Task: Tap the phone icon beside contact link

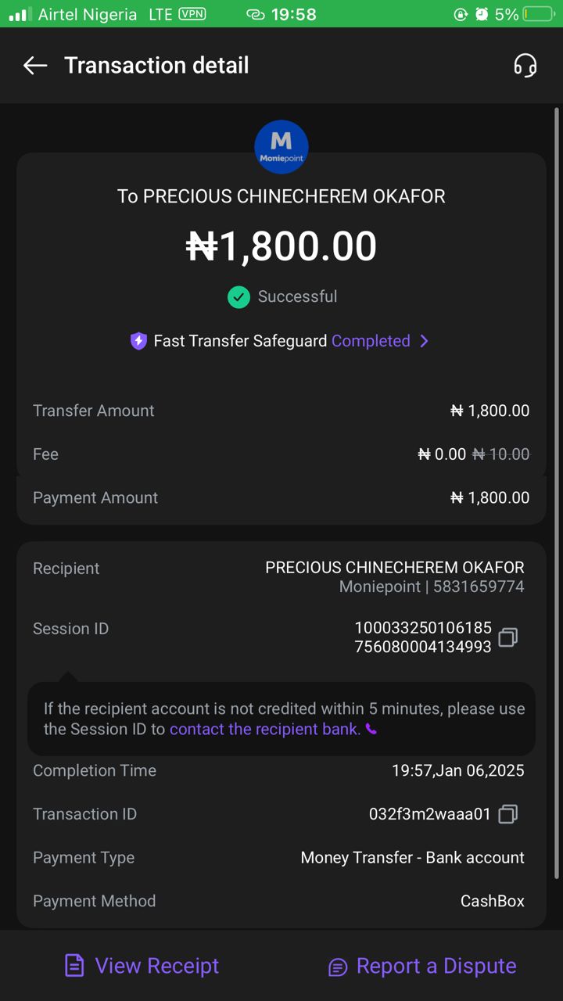Action: pyautogui.click(x=371, y=730)
